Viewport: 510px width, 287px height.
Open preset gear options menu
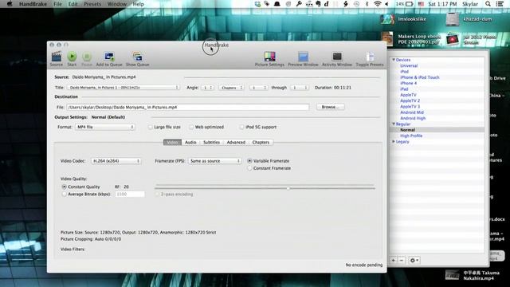414,261
